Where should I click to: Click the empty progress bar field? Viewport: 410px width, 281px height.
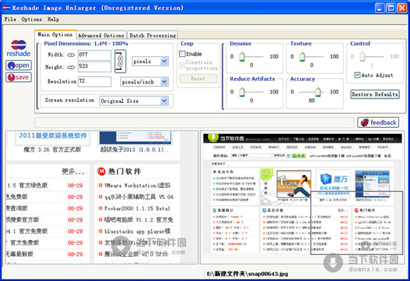coord(194,122)
